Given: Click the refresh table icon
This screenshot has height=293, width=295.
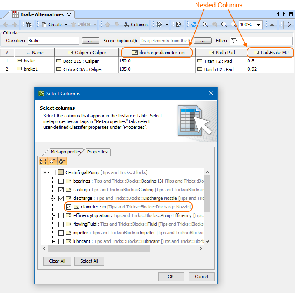Looking at the screenshot, I should pos(194,25).
